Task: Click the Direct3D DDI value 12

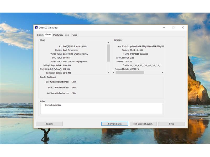Action: point(131,61)
